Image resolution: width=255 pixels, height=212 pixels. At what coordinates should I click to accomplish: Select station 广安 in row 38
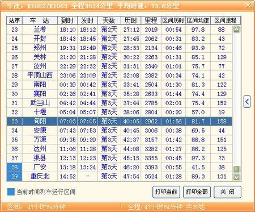click(40, 167)
